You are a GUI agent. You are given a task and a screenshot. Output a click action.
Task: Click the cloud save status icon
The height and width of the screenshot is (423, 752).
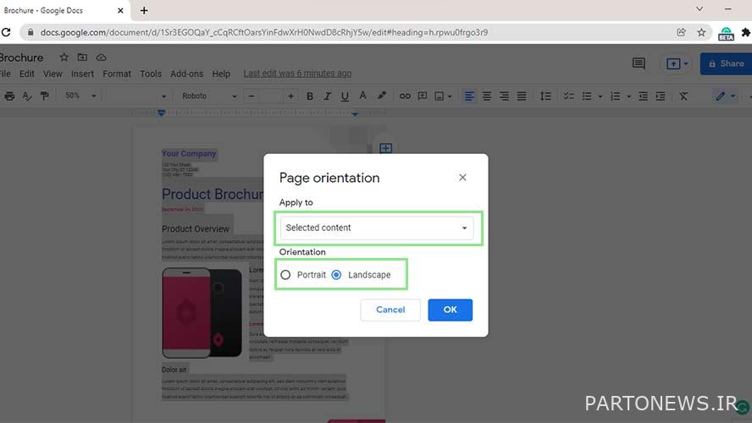point(101,58)
